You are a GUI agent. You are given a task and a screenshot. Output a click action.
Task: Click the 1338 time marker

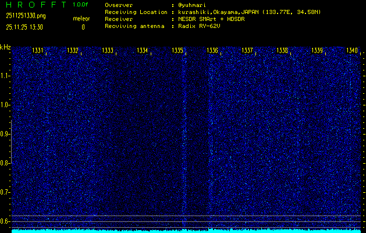pos(282,51)
